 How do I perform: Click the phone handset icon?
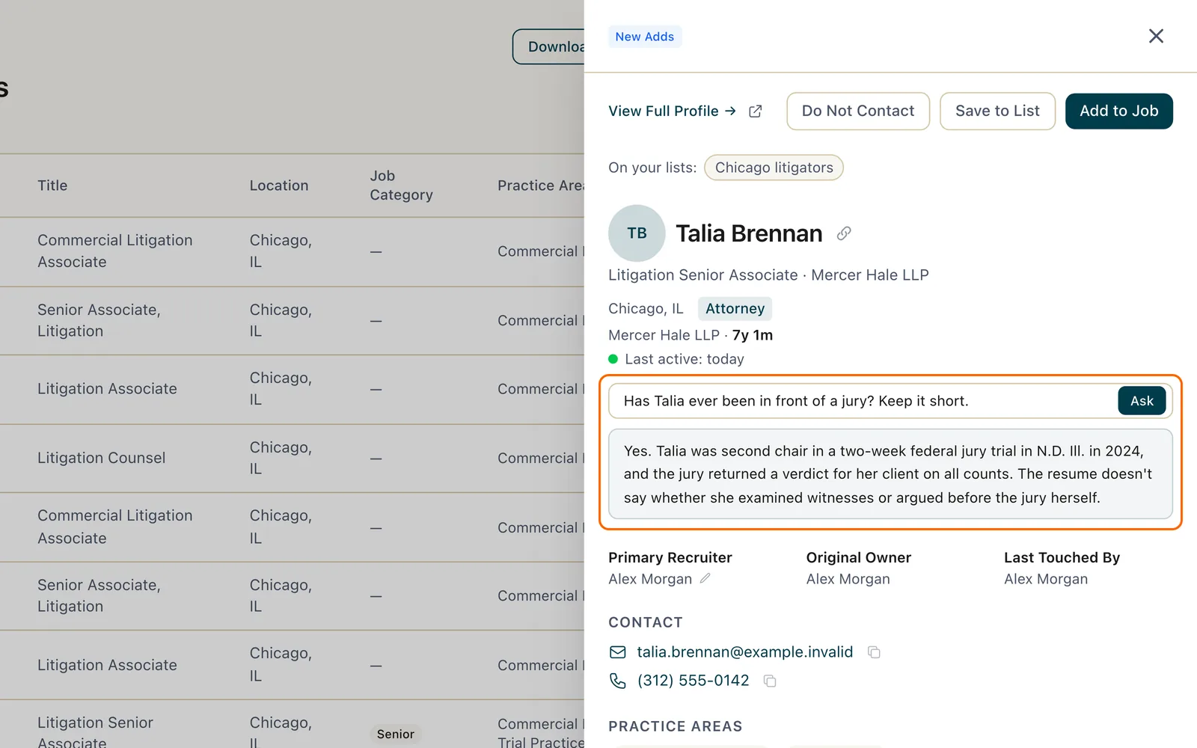pyautogui.click(x=618, y=681)
